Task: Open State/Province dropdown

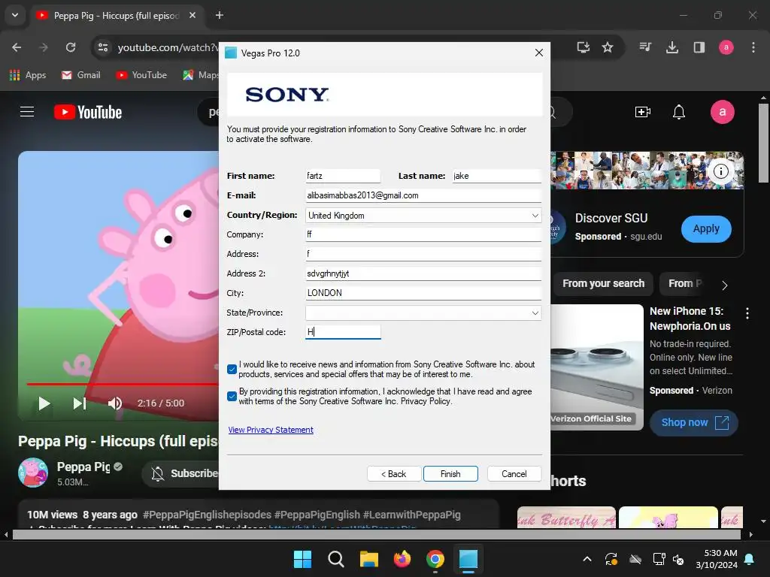Action: (423, 313)
